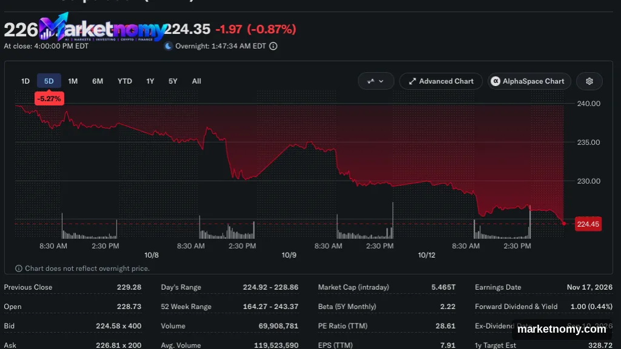Click the Overnight 1:47:34 AM EDT text

221,46
